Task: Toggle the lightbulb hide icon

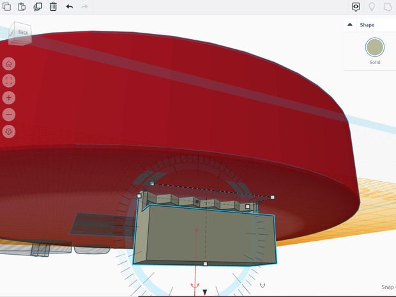Action: (372, 7)
